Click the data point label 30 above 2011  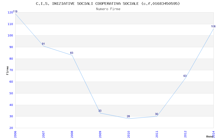(x=157, y=114)
